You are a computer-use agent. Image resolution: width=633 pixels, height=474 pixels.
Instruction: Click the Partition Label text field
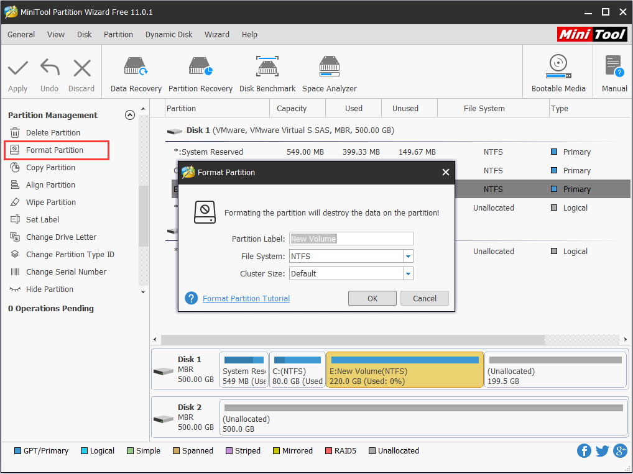coord(351,239)
